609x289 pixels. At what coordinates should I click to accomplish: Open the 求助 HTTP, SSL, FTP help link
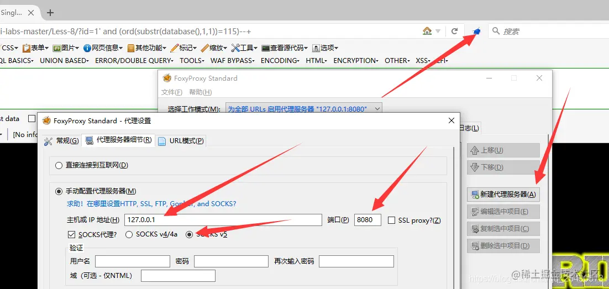[151, 203]
